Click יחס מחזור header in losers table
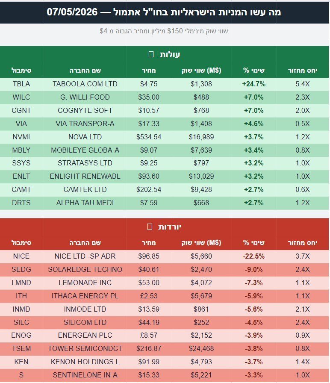Image resolution: width=330 pixels, height=383 pixels. [302, 242]
